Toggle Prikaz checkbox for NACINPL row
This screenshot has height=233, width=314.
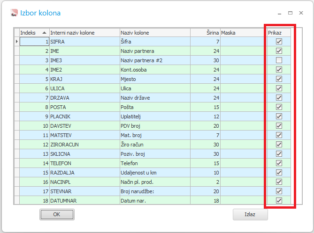click(x=279, y=182)
